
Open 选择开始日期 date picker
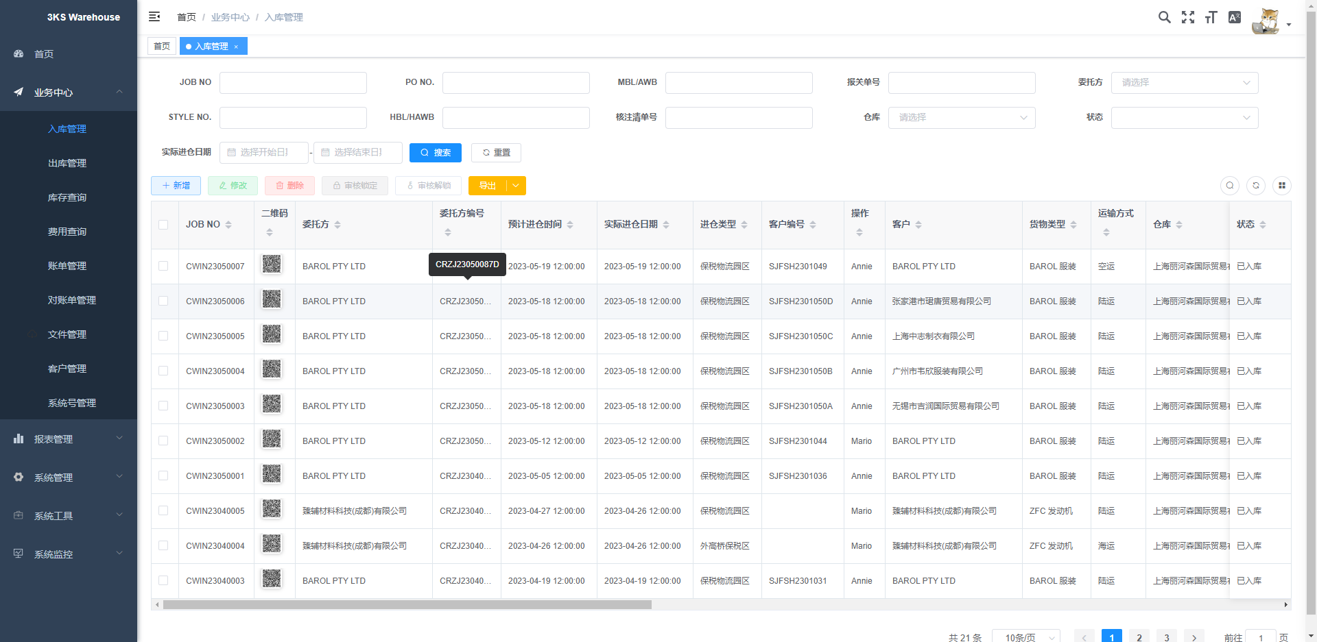pos(264,153)
